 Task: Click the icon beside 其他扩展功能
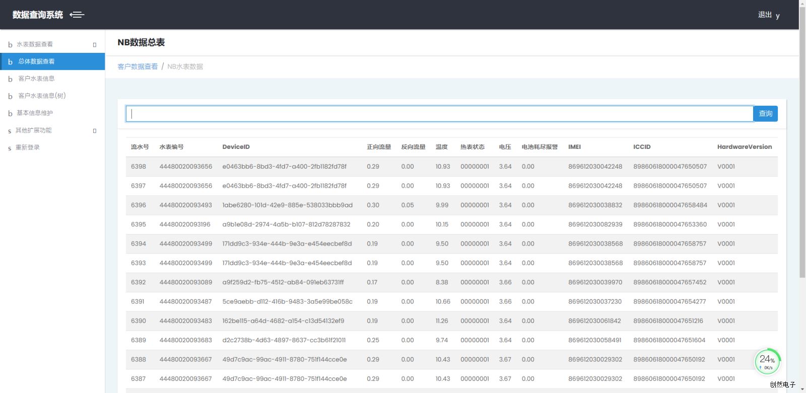10,131
